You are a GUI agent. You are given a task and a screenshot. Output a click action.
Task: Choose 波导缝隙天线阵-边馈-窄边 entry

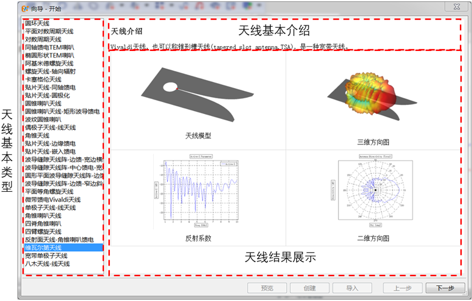pyautogui.click(x=64, y=184)
